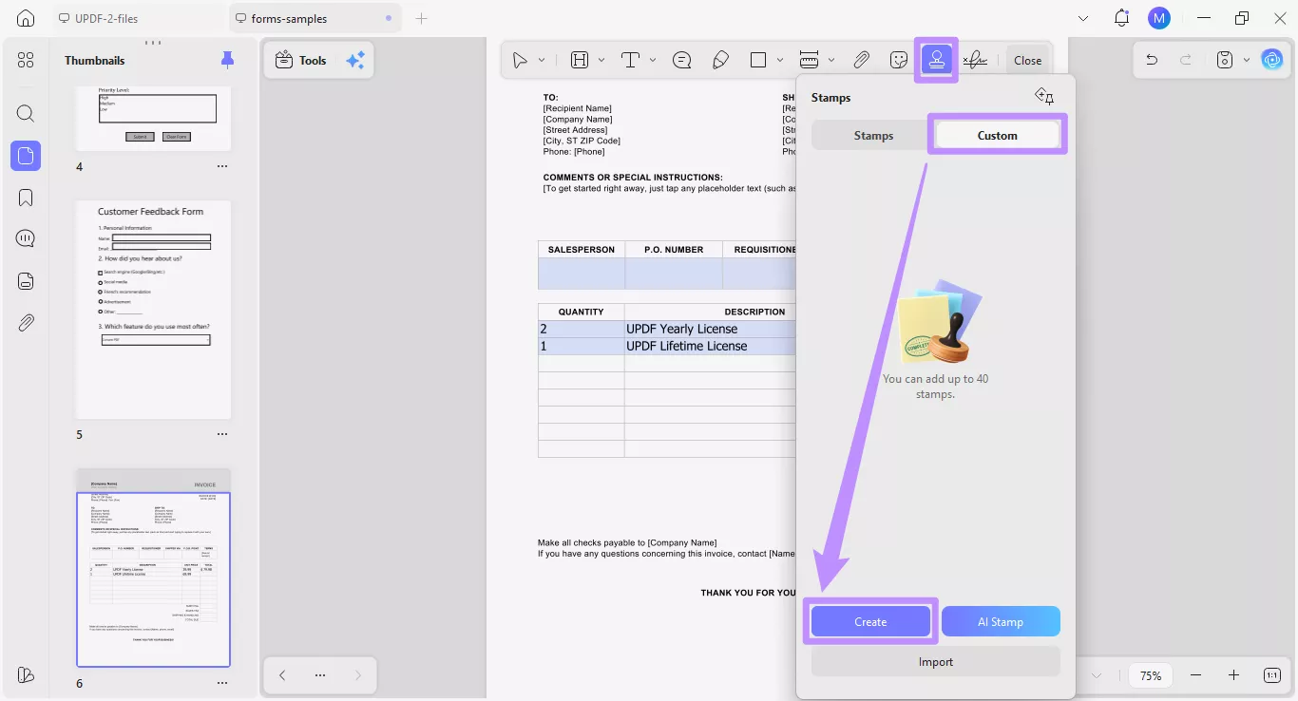The image size is (1298, 701).
Task: Open more options for page 5 thumbnail
Action: pos(222,434)
